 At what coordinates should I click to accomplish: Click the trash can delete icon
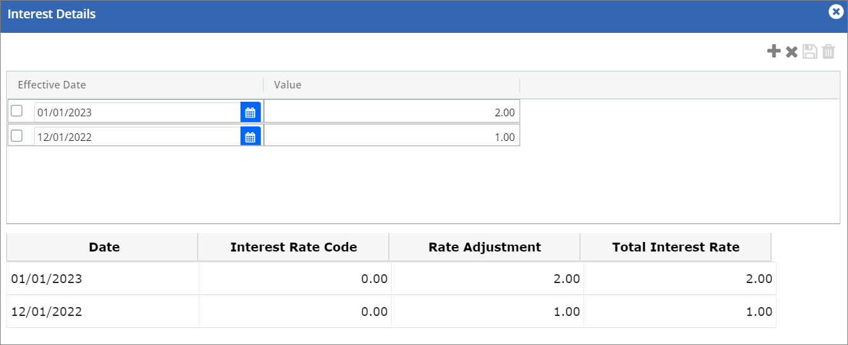[828, 52]
